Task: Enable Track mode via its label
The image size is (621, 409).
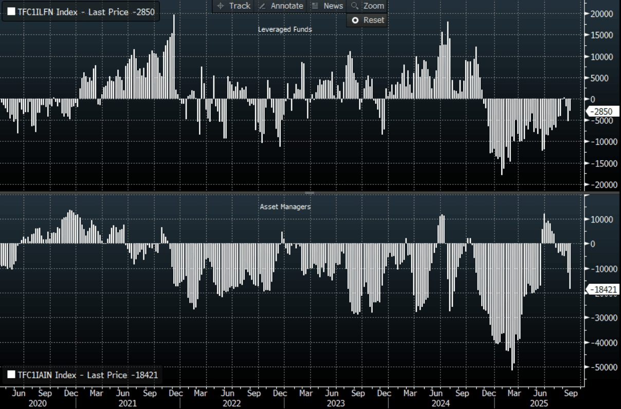Action: pos(240,6)
